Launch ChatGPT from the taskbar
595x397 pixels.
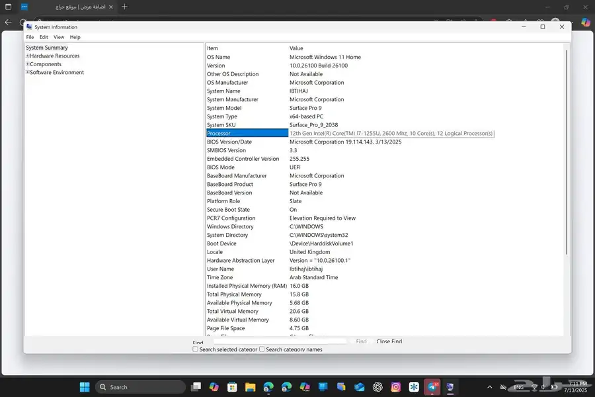(377, 387)
